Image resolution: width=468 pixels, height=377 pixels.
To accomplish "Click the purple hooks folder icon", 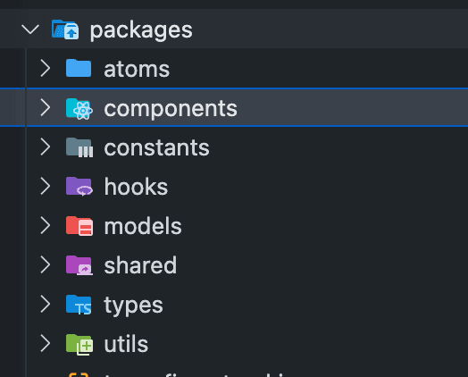I will [79, 187].
